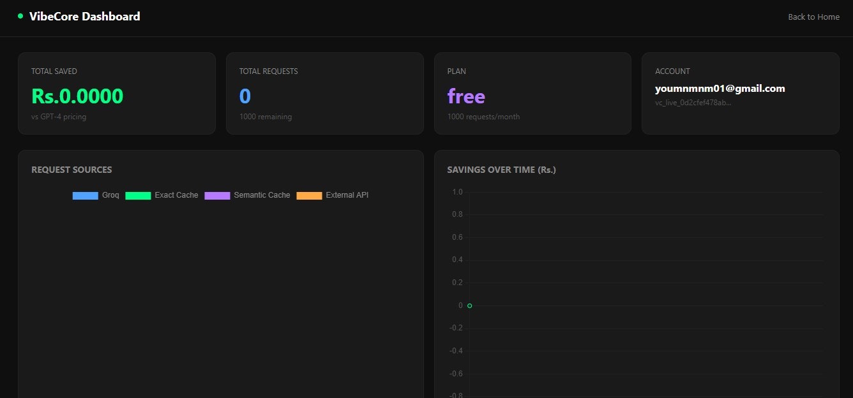The image size is (853, 398).
Task: Click the 0.8 y-axis label
Action: coord(457,214)
